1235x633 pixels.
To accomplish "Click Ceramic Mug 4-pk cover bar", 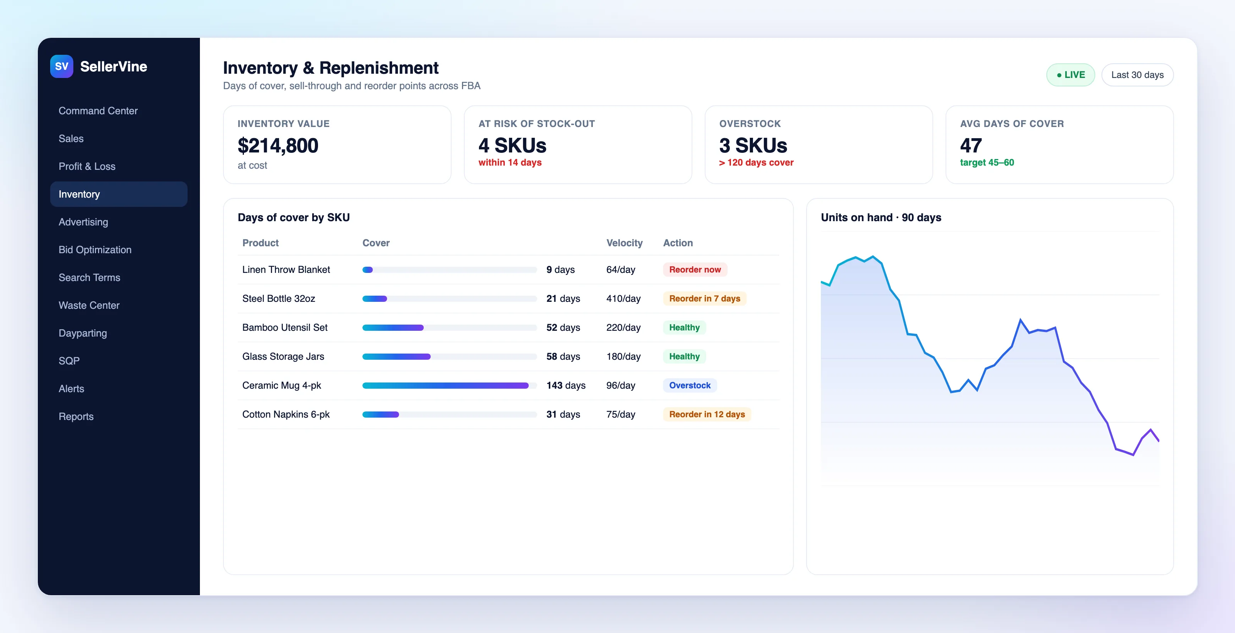I will (x=449, y=386).
